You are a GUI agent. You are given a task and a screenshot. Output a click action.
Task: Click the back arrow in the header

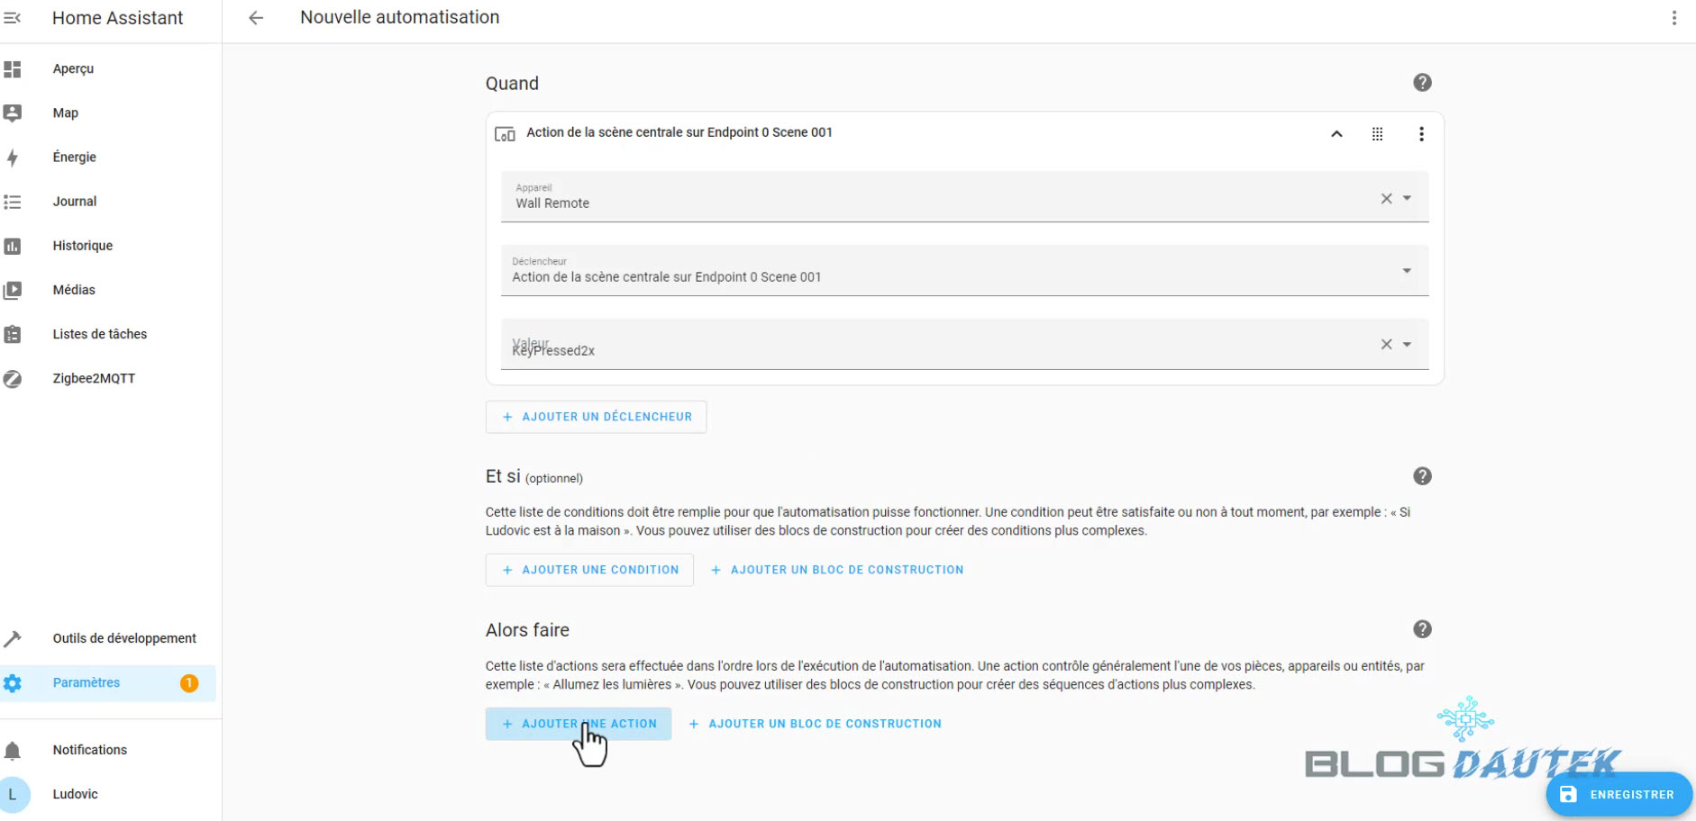click(x=256, y=18)
